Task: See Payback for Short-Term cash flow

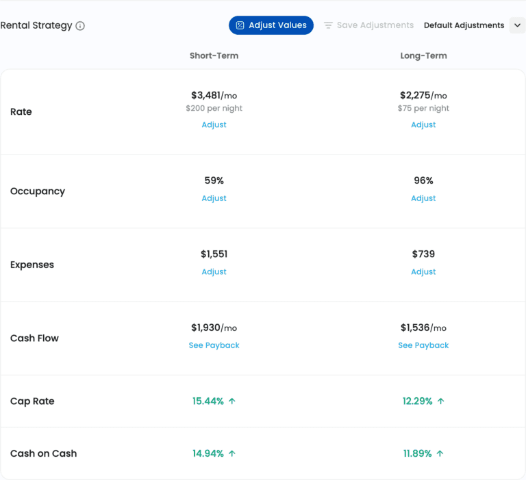Action: pyautogui.click(x=214, y=345)
